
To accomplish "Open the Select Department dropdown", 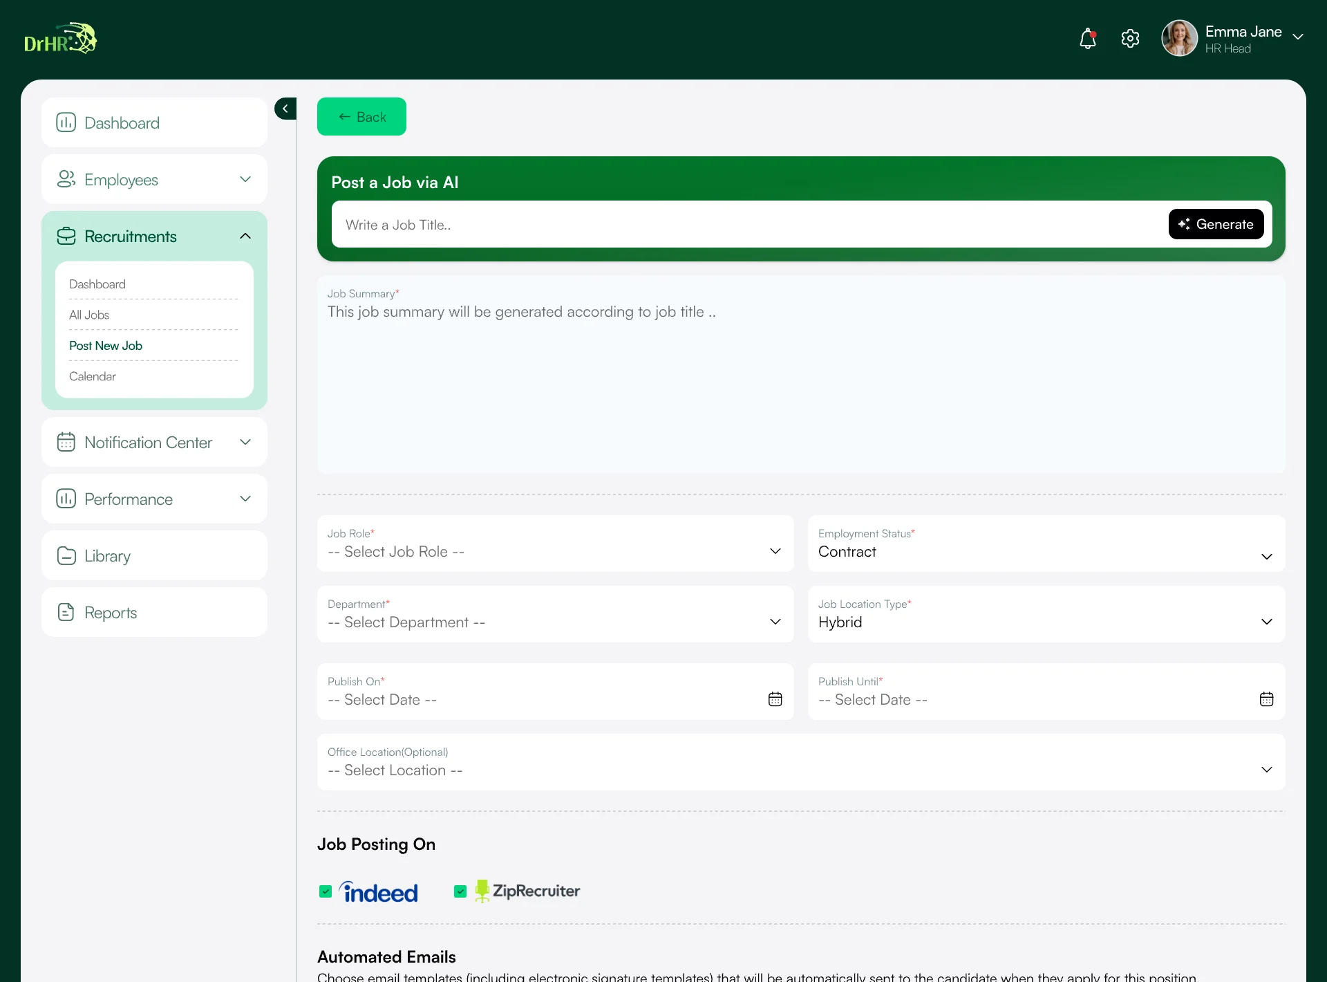I will tap(556, 614).
